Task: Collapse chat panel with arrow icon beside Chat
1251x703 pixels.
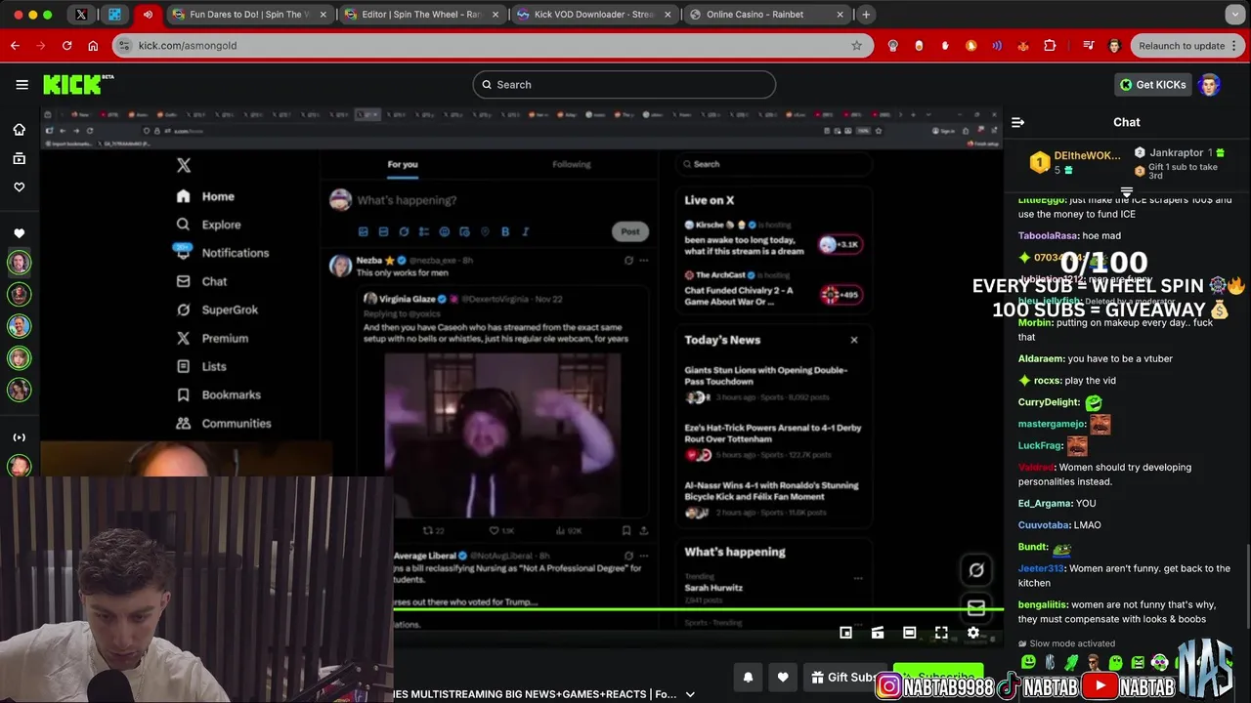Action: click(1017, 122)
